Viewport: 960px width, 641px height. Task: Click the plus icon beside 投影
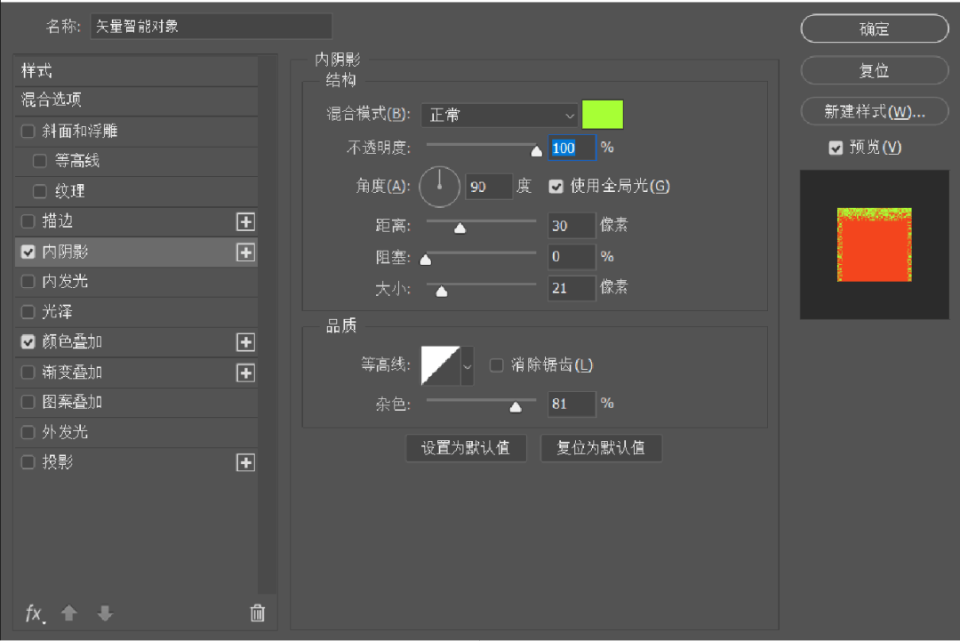click(x=245, y=462)
